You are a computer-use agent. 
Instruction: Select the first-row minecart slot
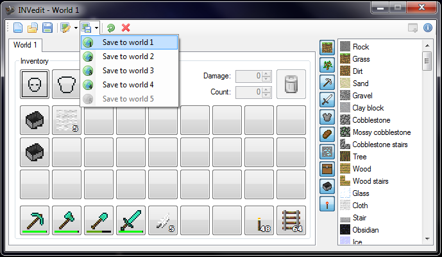pyautogui.click(x=35, y=120)
